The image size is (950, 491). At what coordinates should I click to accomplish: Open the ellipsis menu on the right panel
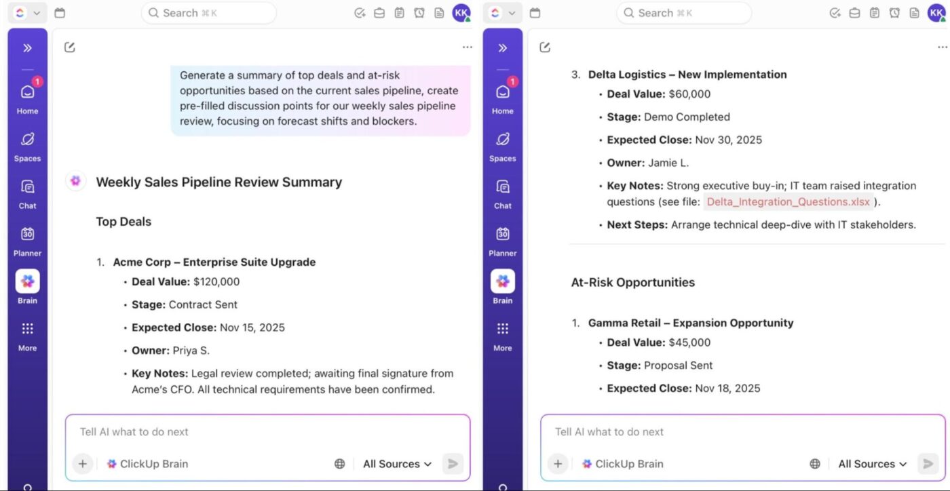943,47
